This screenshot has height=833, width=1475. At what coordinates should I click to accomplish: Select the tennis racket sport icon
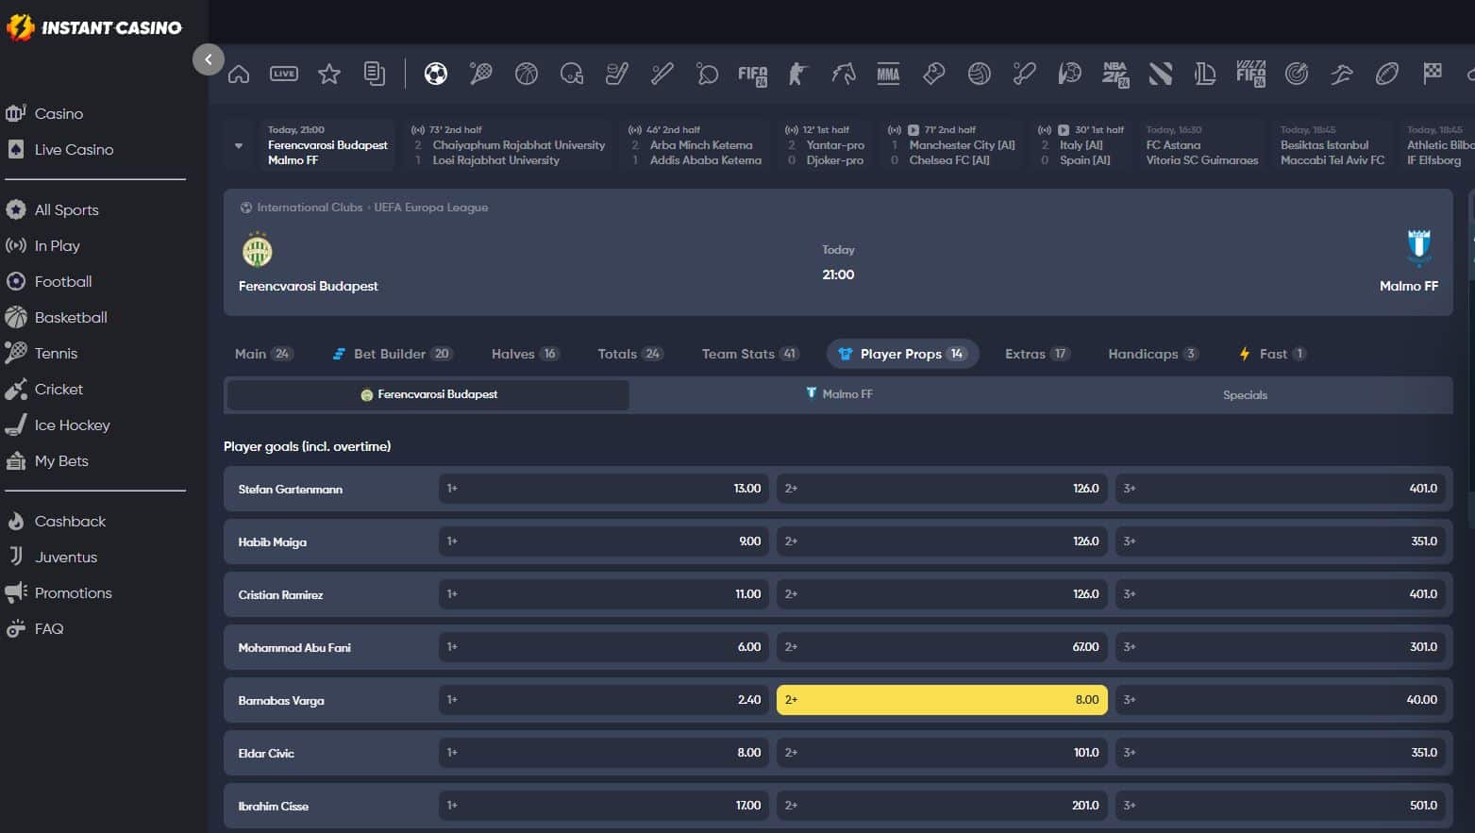click(x=480, y=74)
